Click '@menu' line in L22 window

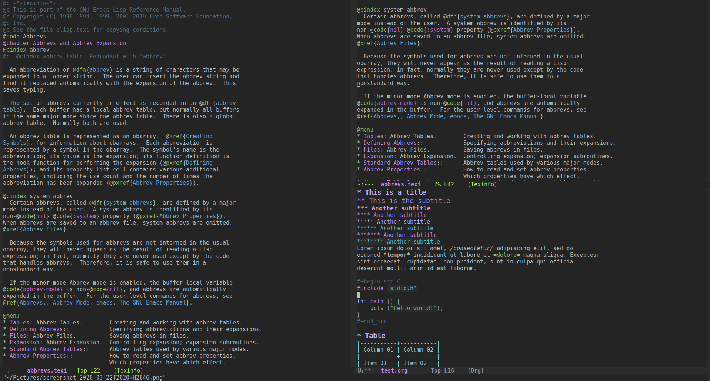11,316
